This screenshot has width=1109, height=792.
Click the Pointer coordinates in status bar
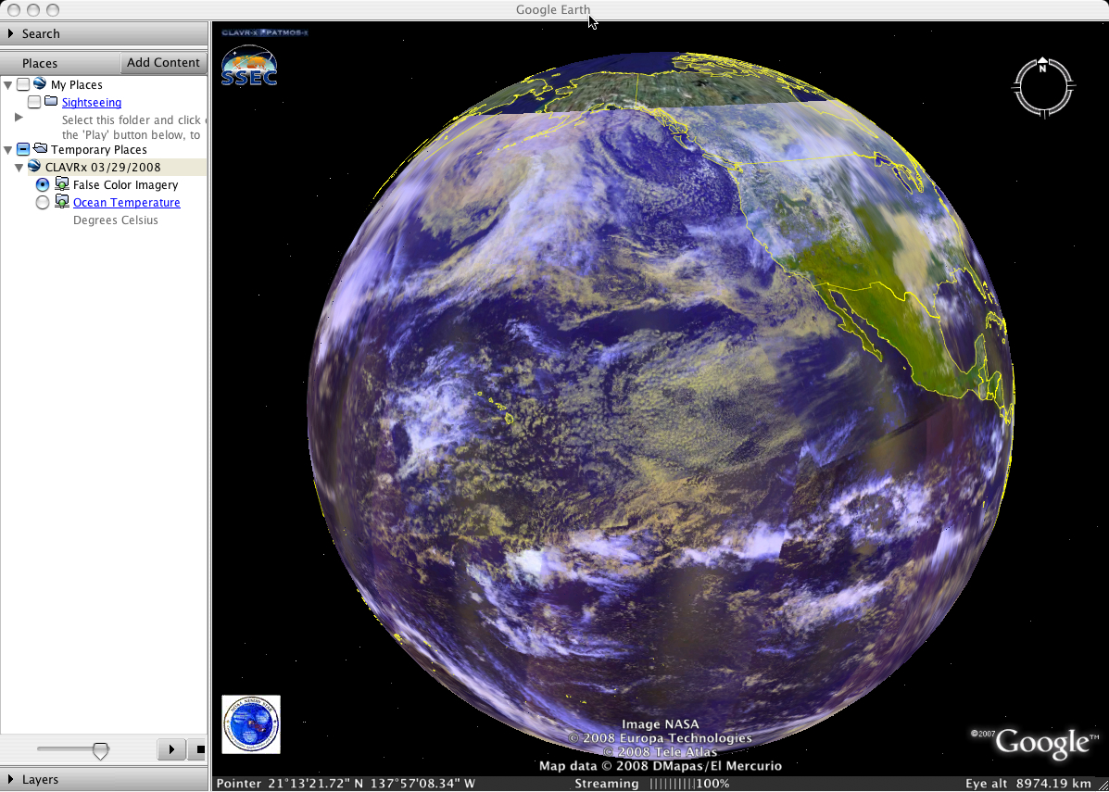click(x=346, y=784)
